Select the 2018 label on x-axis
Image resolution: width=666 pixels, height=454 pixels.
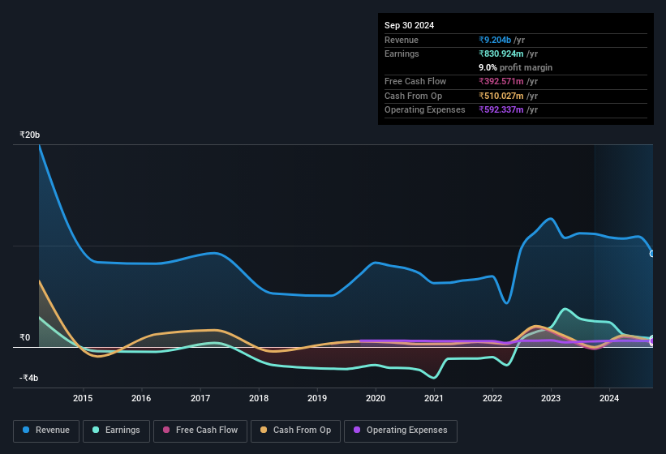pyautogui.click(x=259, y=398)
